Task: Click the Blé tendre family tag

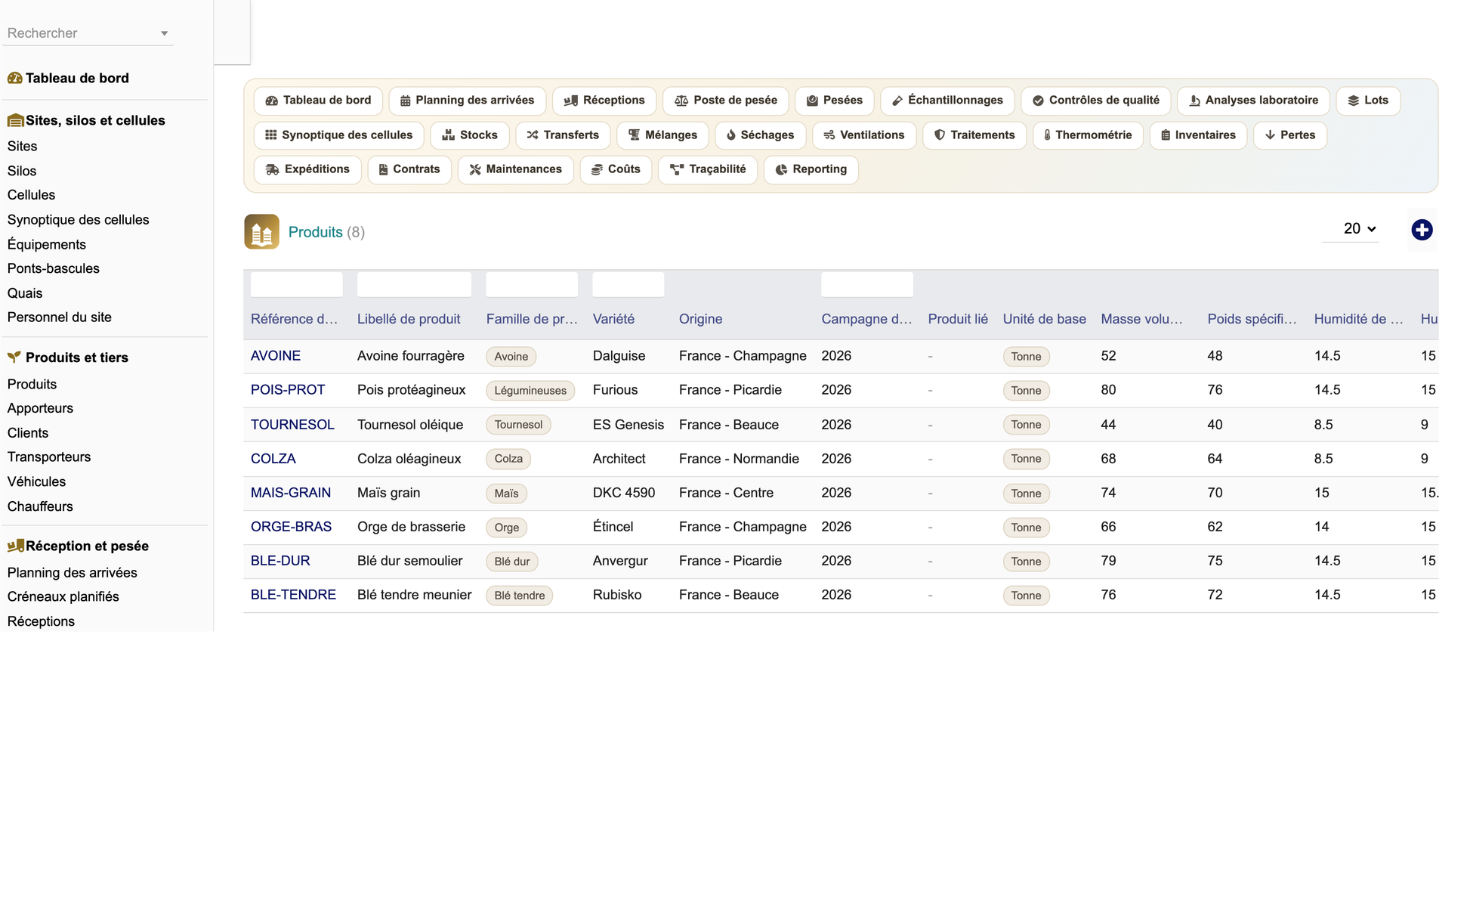Action: (x=520, y=596)
